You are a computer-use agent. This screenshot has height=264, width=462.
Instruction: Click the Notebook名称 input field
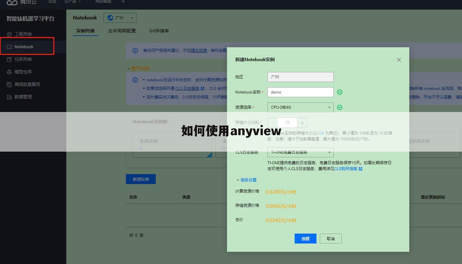click(301, 92)
